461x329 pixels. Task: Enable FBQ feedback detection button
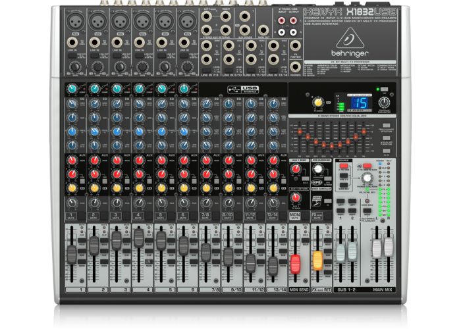point(386,126)
